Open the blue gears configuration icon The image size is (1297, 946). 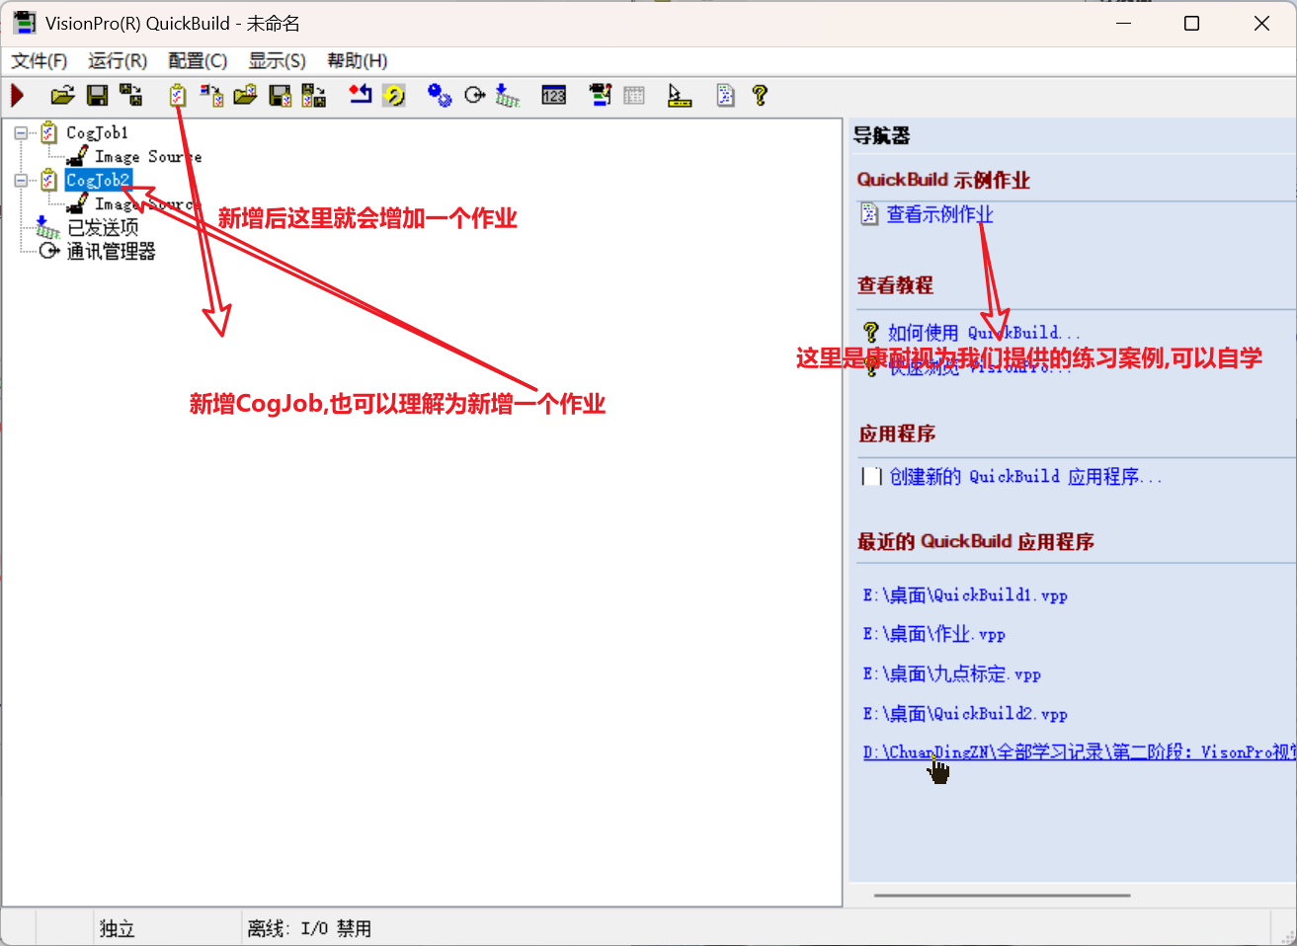(x=440, y=96)
